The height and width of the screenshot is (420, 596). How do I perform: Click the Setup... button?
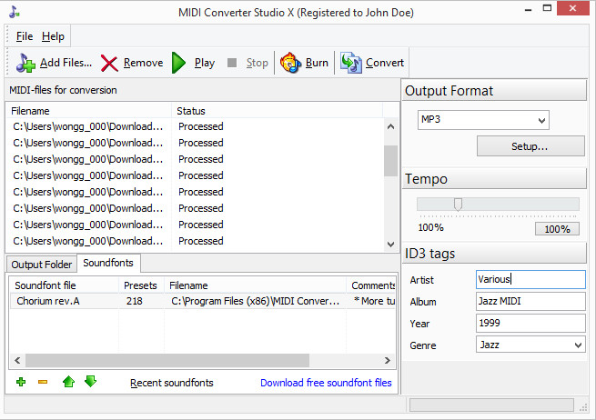point(530,146)
